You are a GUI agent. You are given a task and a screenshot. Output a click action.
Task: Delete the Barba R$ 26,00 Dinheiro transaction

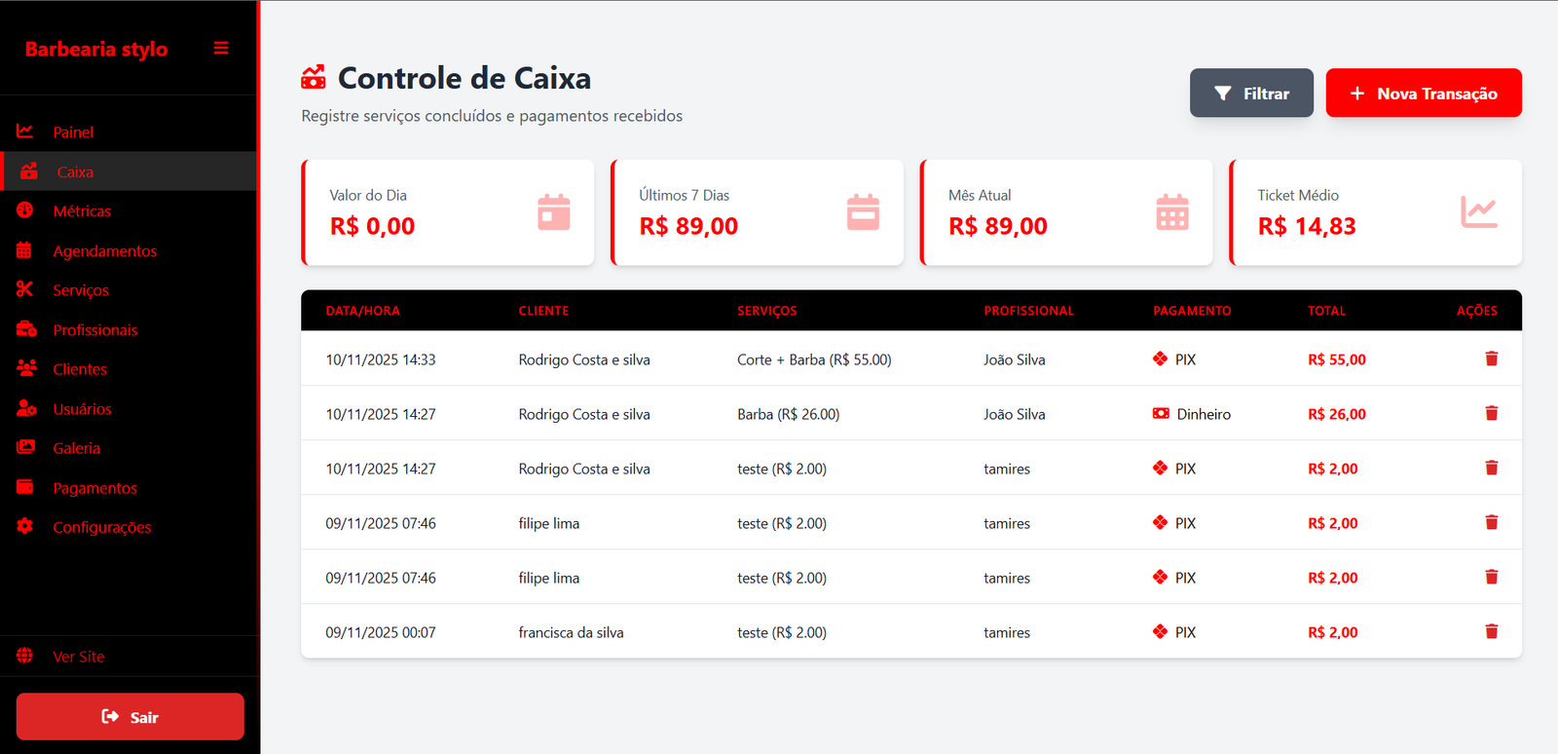1491,413
